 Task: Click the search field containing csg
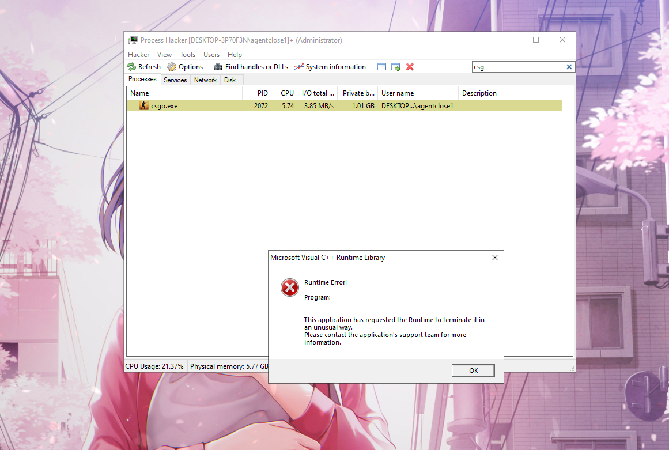pos(519,67)
